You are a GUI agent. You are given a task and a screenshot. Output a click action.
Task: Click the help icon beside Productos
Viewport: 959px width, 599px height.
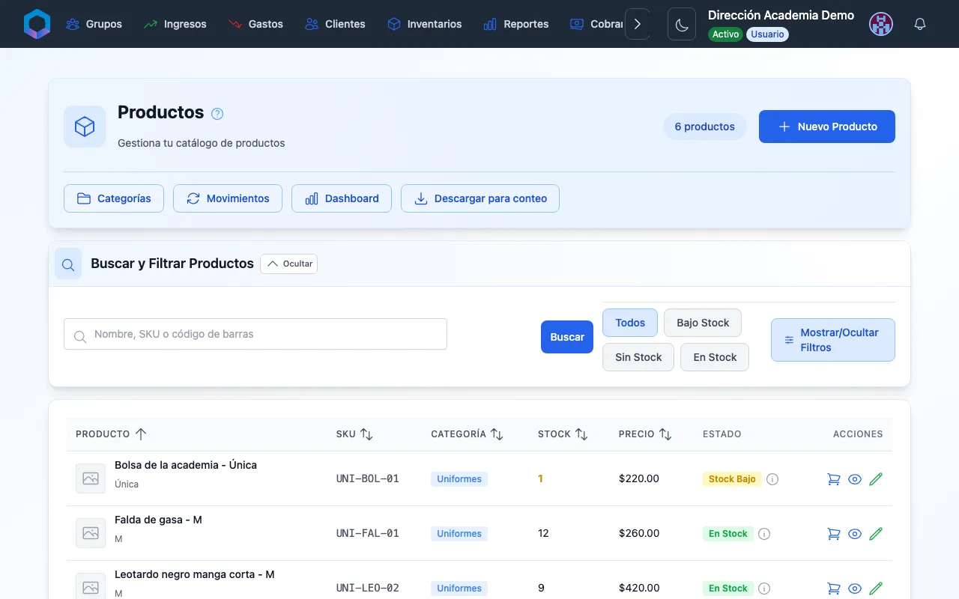[x=217, y=114]
